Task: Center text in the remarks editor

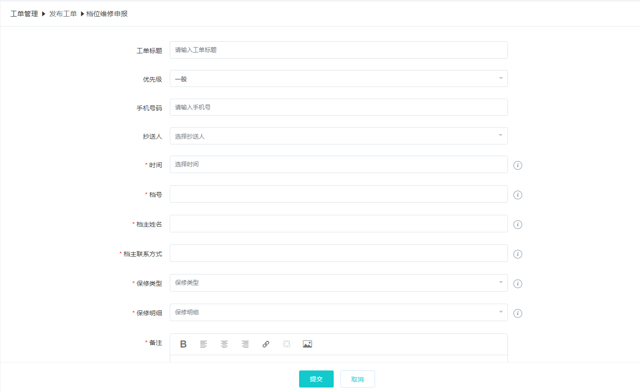Action: point(224,344)
